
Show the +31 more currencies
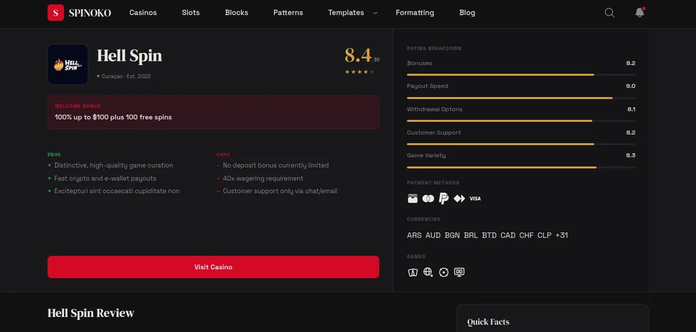coord(562,235)
